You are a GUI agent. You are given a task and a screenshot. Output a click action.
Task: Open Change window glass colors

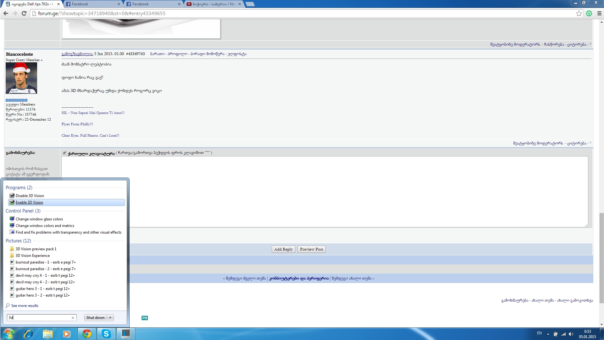pyautogui.click(x=39, y=219)
